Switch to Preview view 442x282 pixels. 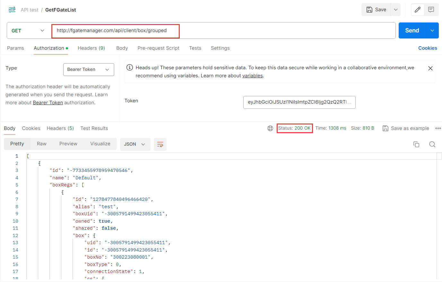pos(68,144)
